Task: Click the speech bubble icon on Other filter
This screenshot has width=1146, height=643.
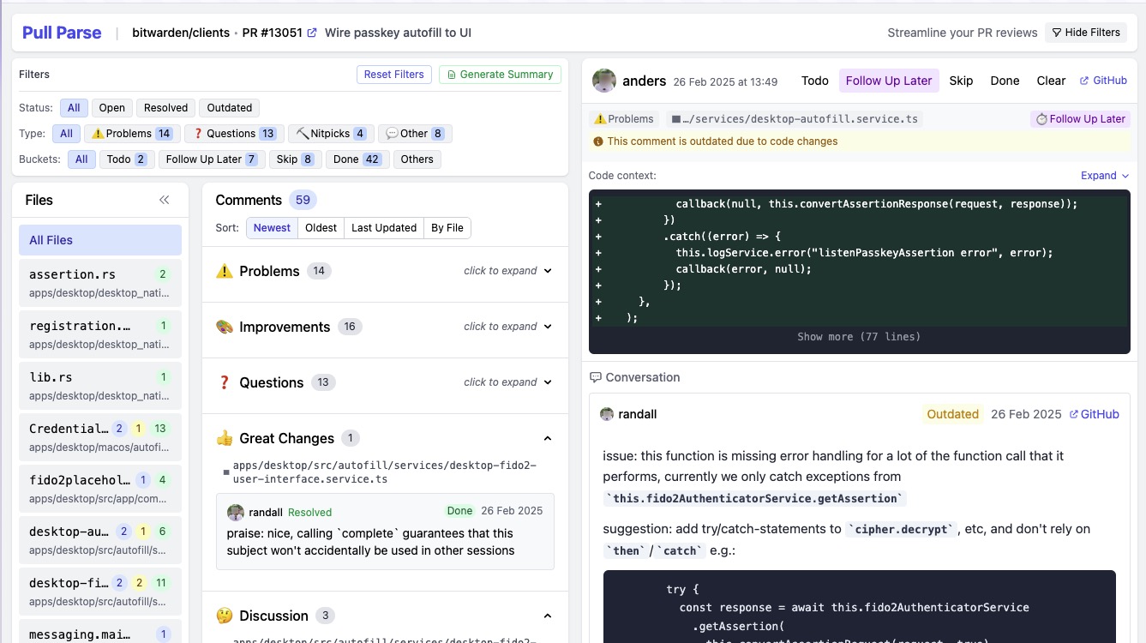Action: [x=391, y=134]
